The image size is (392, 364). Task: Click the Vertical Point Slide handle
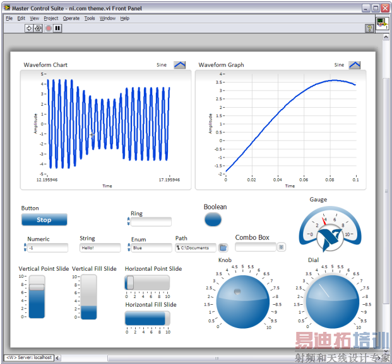pyautogui.click(x=37, y=287)
